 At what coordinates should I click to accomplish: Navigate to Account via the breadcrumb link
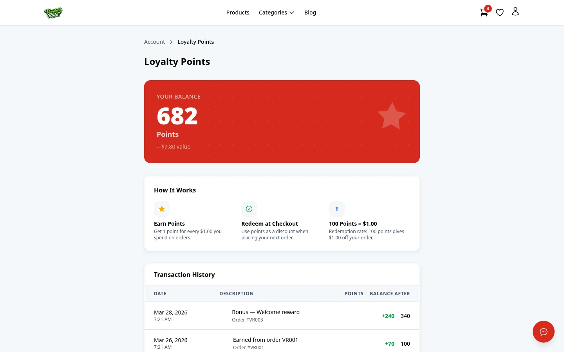point(154,41)
